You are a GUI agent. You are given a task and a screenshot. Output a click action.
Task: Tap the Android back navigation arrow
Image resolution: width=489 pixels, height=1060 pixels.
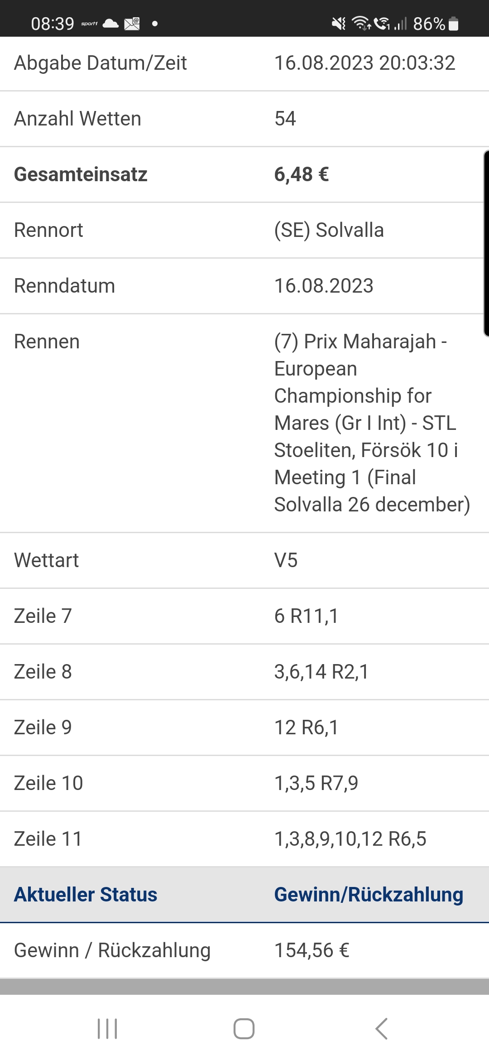[381, 1028]
